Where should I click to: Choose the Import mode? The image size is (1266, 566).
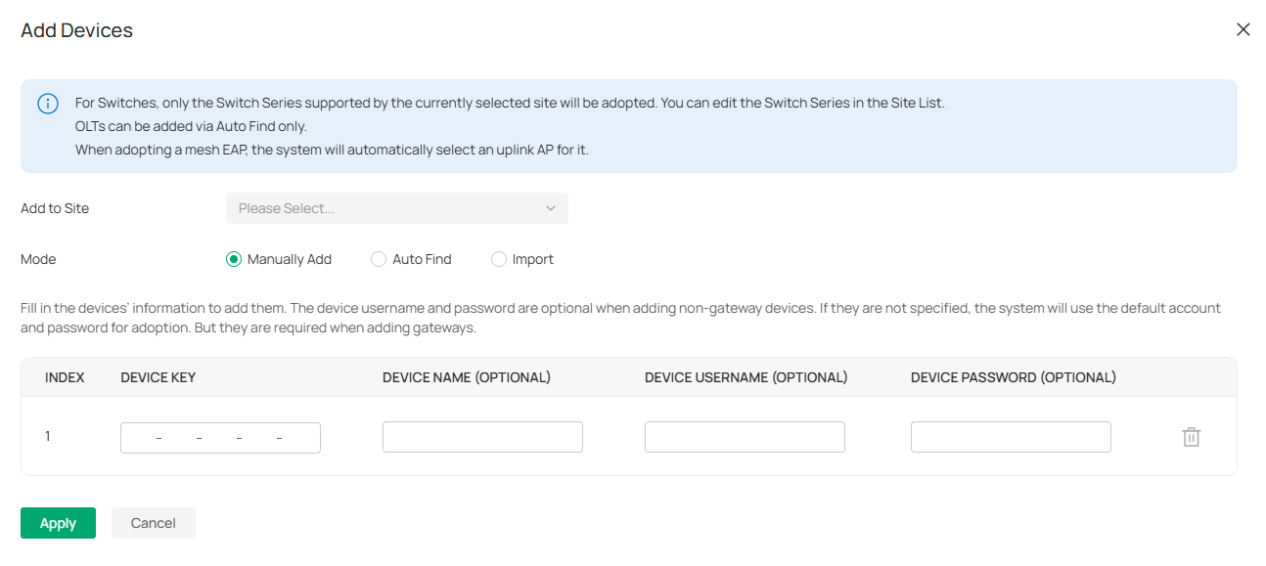click(x=499, y=258)
